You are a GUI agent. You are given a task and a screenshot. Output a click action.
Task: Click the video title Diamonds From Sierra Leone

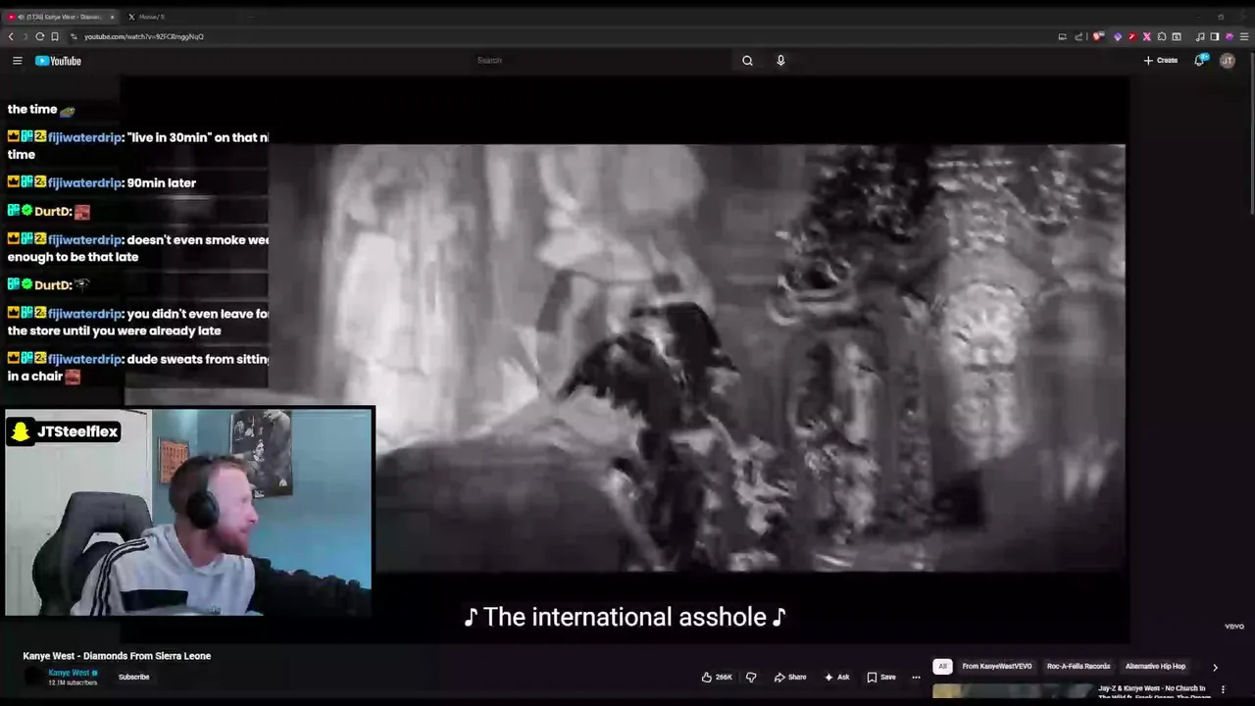point(118,656)
